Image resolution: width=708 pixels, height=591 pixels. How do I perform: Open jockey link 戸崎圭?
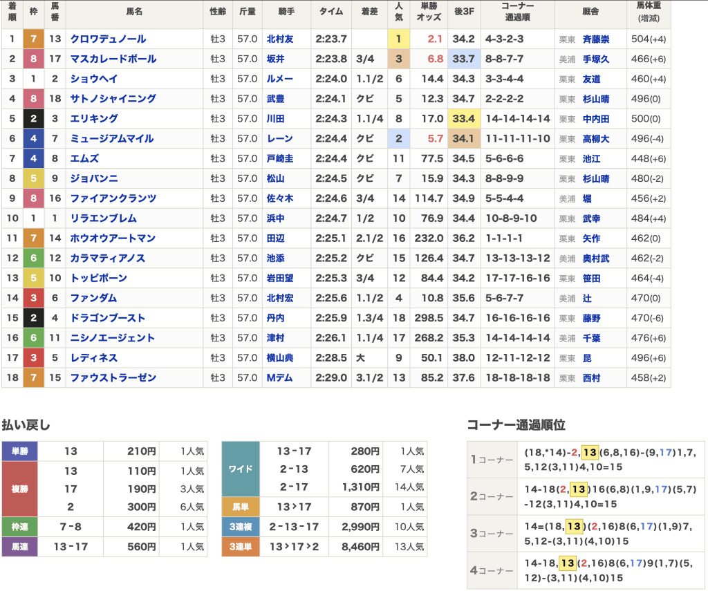(x=280, y=158)
